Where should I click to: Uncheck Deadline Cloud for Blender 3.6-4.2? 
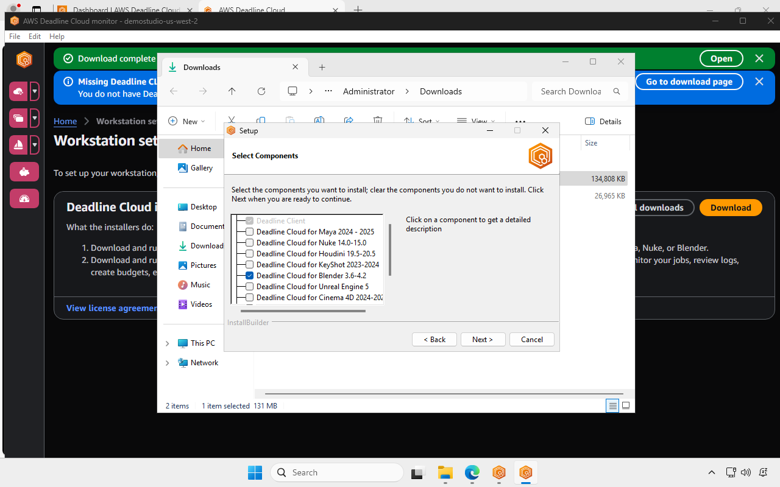(249, 275)
